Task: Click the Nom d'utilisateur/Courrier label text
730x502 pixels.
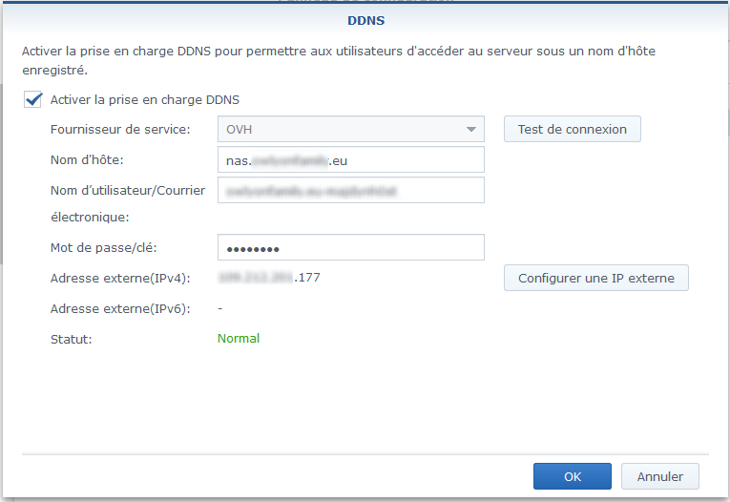Action: pos(128,191)
